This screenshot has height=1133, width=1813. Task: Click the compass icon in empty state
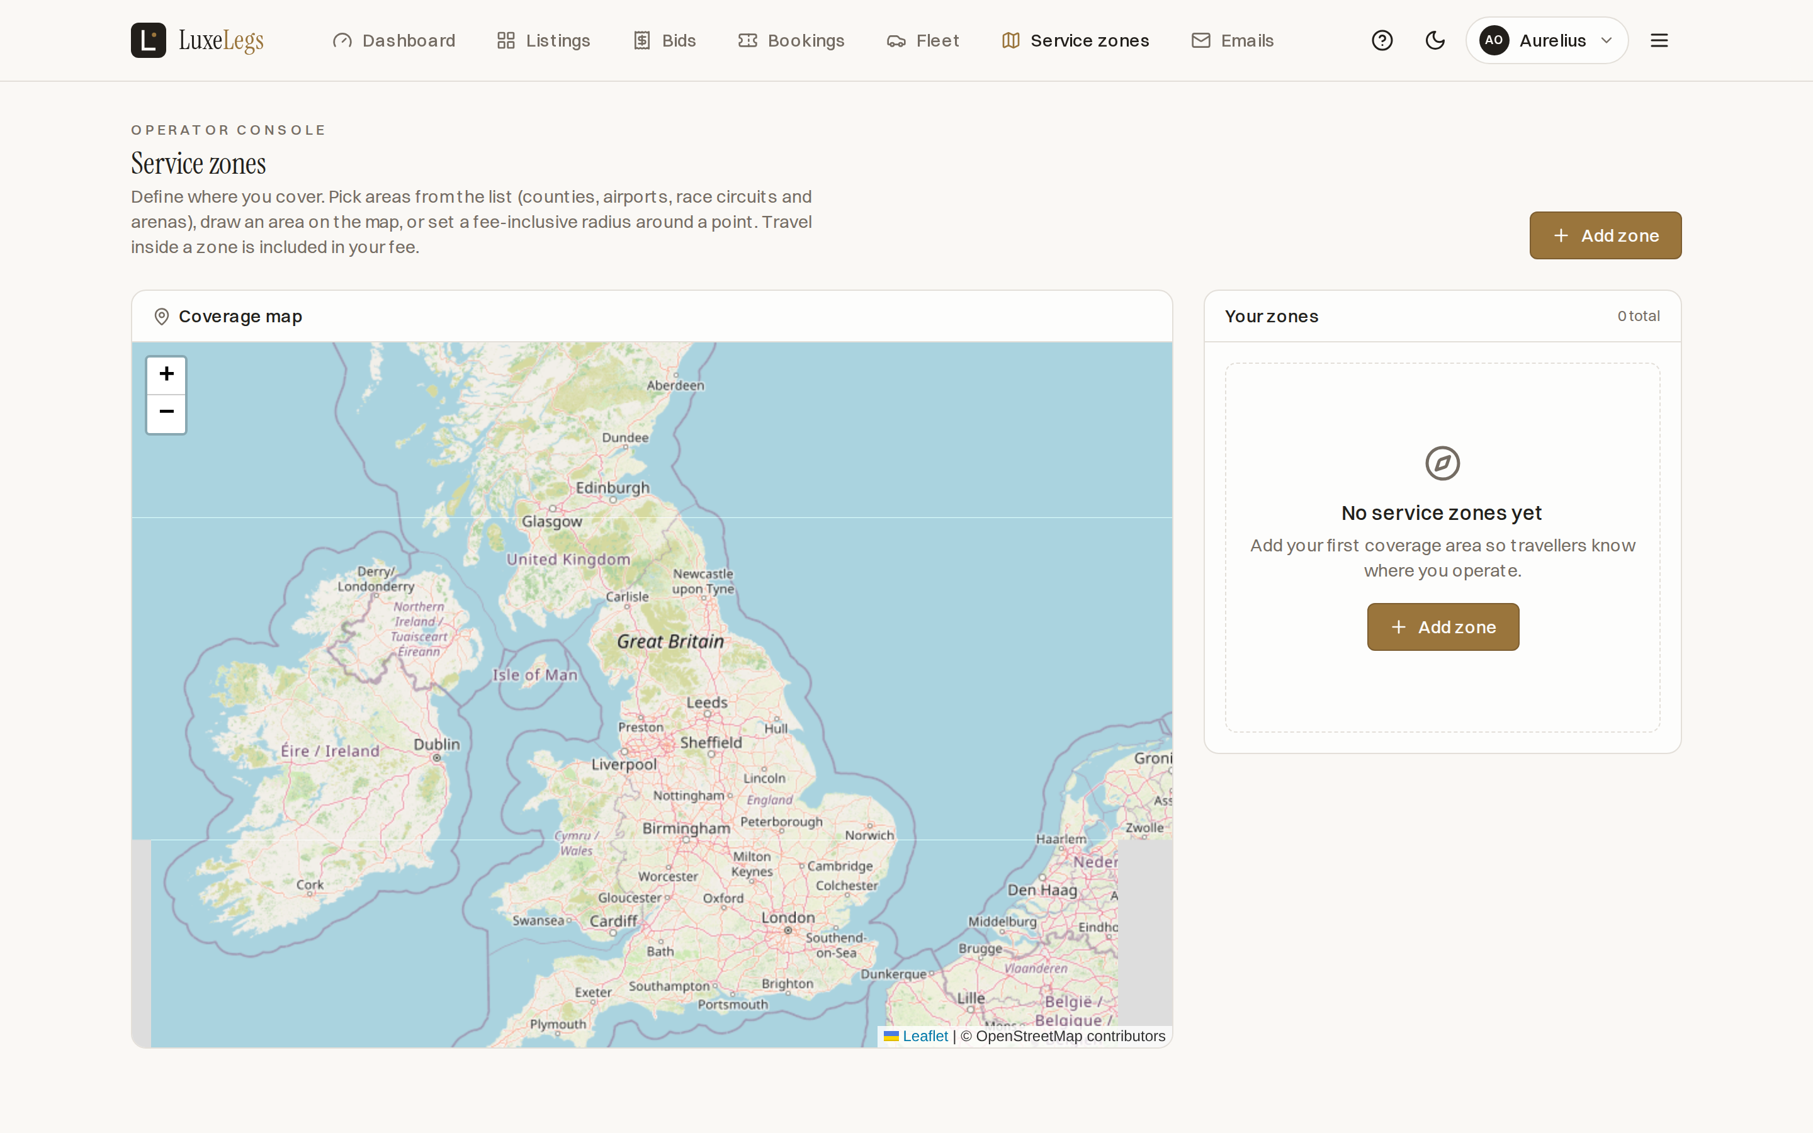pyautogui.click(x=1442, y=463)
